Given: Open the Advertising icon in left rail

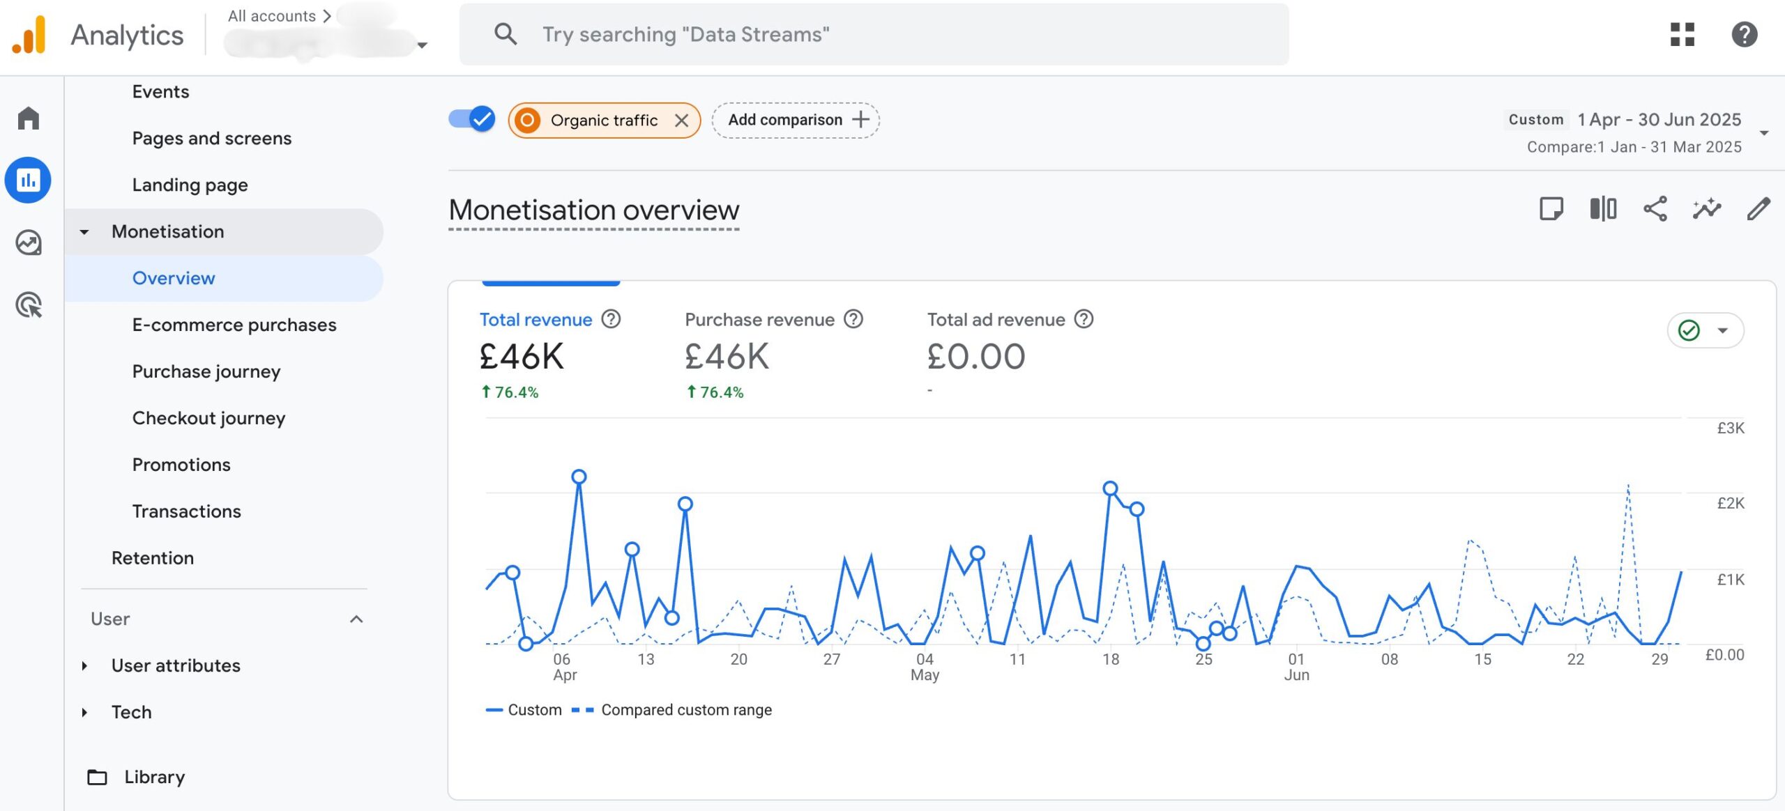Looking at the screenshot, I should coord(29,305).
